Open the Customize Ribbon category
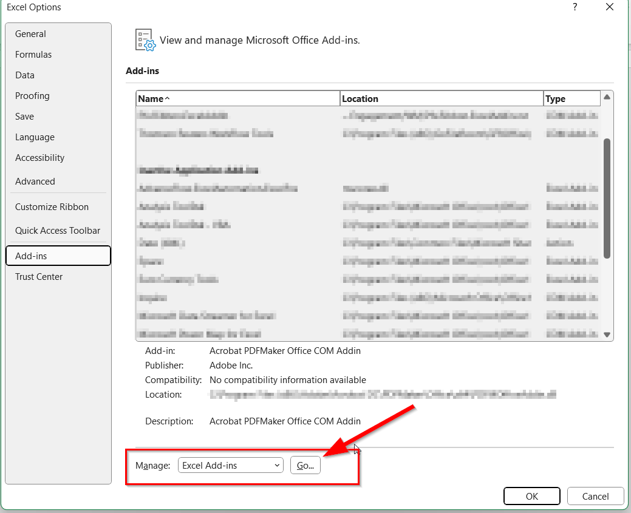 point(52,207)
